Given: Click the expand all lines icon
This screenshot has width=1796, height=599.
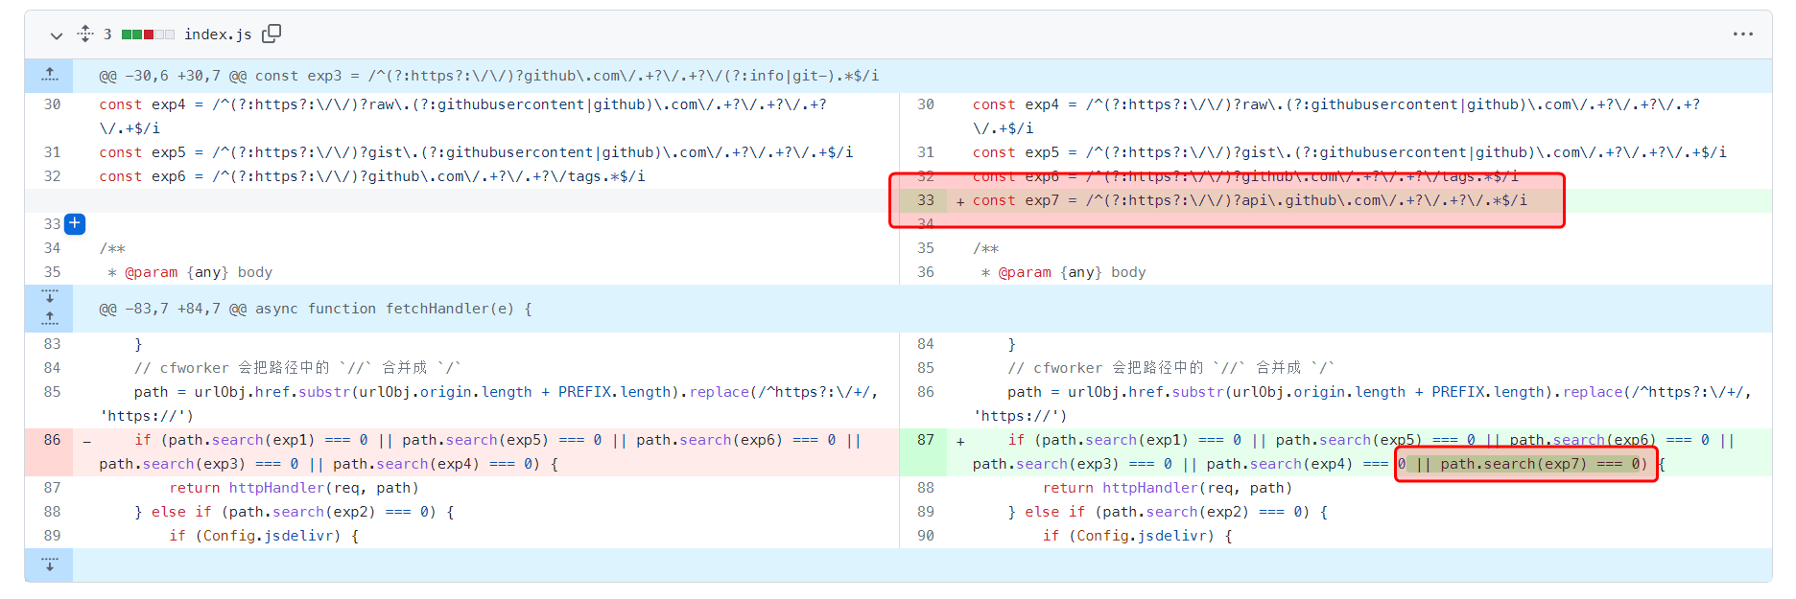Looking at the screenshot, I should [85, 34].
